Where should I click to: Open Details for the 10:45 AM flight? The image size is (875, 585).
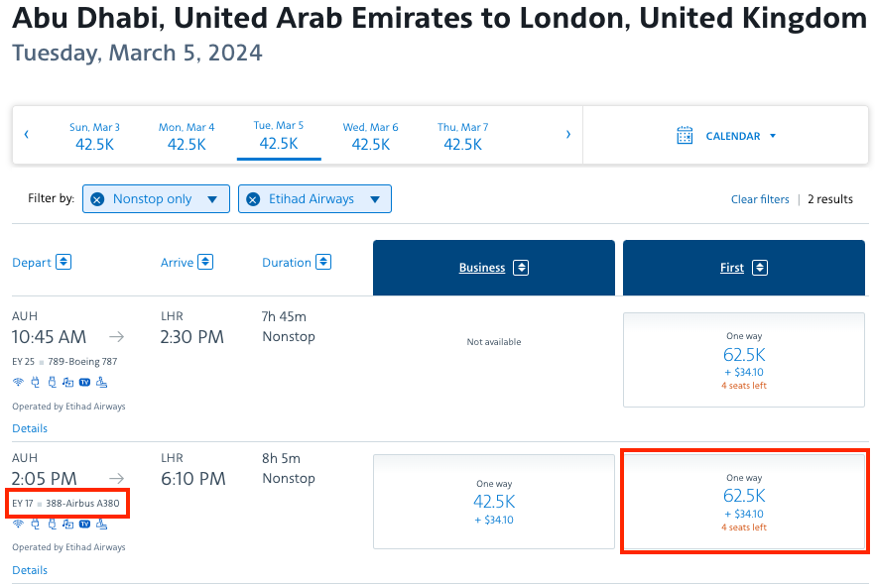tap(30, 427)
